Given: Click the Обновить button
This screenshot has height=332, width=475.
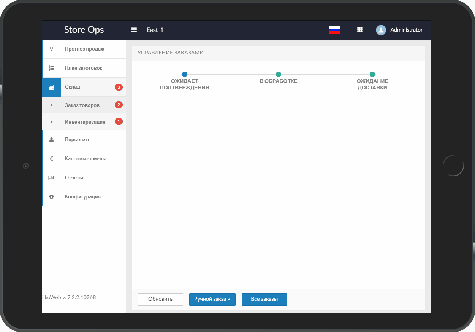Looking at the screenshot, I should [x=160, y=299].
